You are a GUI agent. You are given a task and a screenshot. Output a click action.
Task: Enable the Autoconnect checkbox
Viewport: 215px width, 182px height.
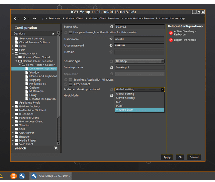[71, 84]
